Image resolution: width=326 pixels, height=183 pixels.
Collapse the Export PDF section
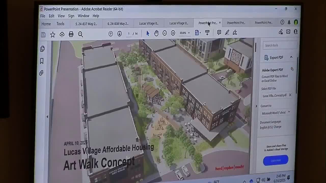click(x=291, y=57)
